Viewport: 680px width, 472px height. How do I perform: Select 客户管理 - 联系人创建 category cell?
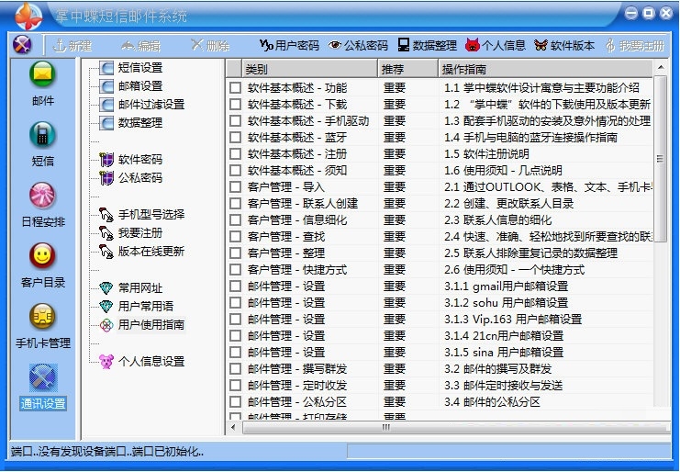click(x=303, y=204)
